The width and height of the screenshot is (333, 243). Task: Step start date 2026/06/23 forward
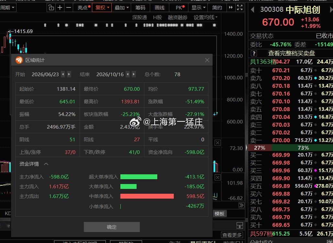tap(69, 74)
